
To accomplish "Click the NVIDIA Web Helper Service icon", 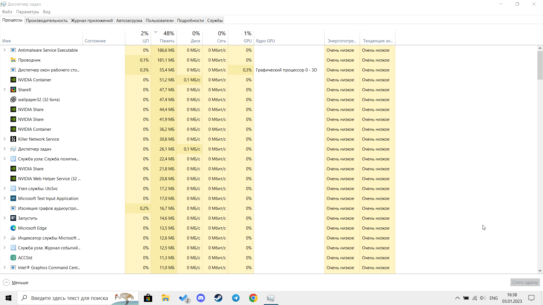I will pos(13,179).
